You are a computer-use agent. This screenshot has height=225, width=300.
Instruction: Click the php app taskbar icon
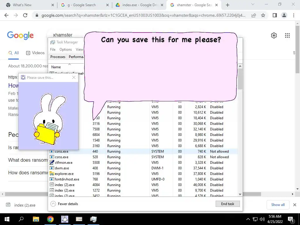79,219
